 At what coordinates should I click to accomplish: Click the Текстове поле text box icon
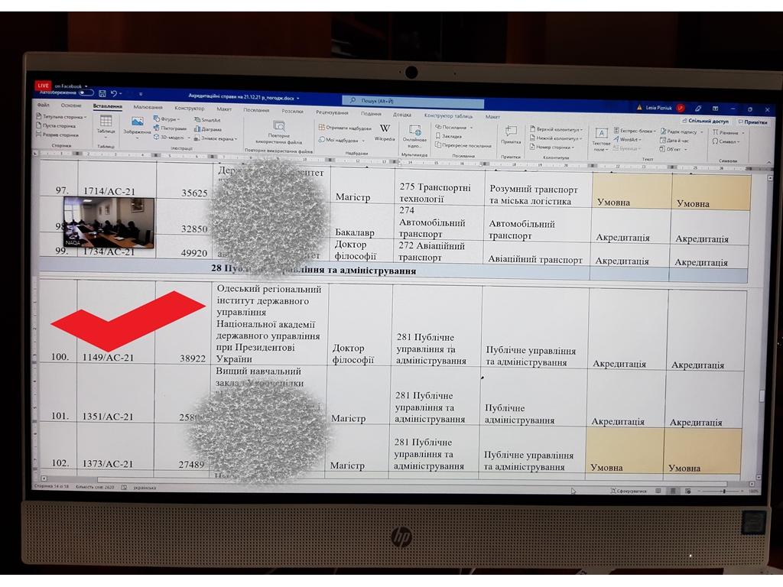click(x=601, y=133)
